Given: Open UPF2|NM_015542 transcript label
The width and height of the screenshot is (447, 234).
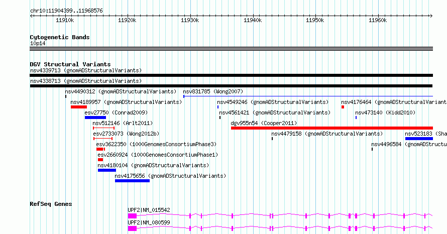Looking at the screenshot, I should (x=149, y=210).
